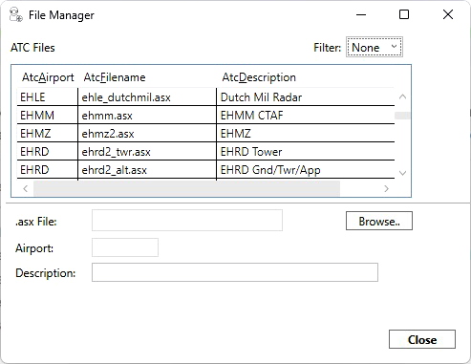The height and width of the screenshot is (364, 471).
Task: Maximize the File Manager window
Action: 404,14
